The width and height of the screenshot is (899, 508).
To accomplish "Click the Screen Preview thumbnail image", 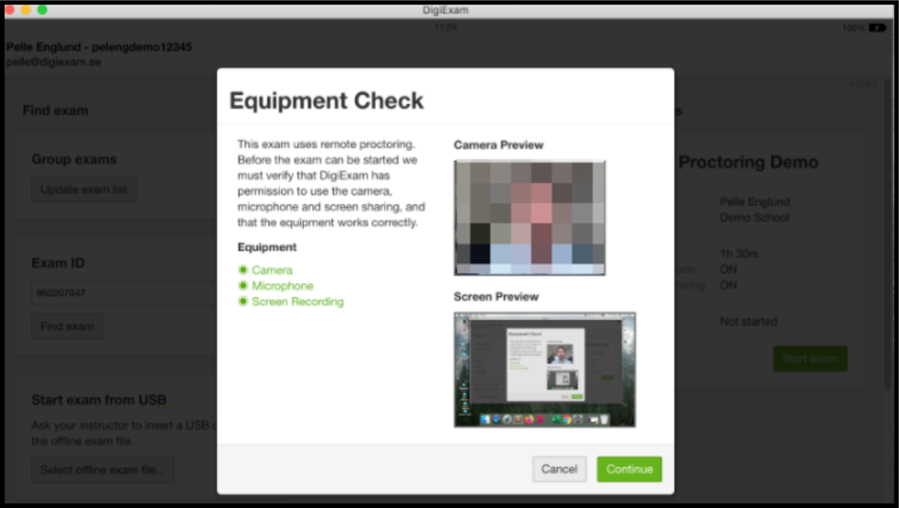I will click(x=544, y=370).
